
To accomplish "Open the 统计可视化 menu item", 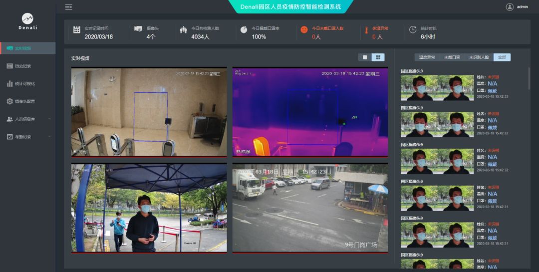I will click(25, 84).
